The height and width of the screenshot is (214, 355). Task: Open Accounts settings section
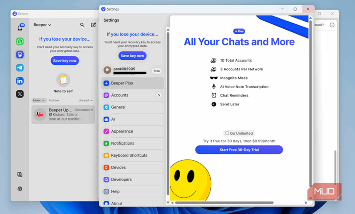click(x=120, y=95)
